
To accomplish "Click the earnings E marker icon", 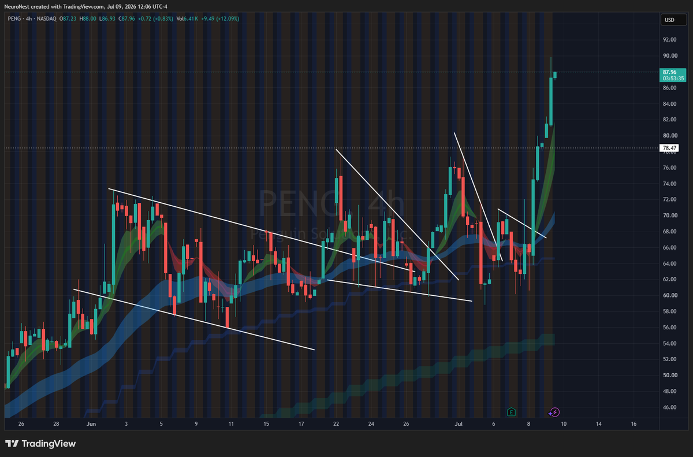I will point(511,412).
